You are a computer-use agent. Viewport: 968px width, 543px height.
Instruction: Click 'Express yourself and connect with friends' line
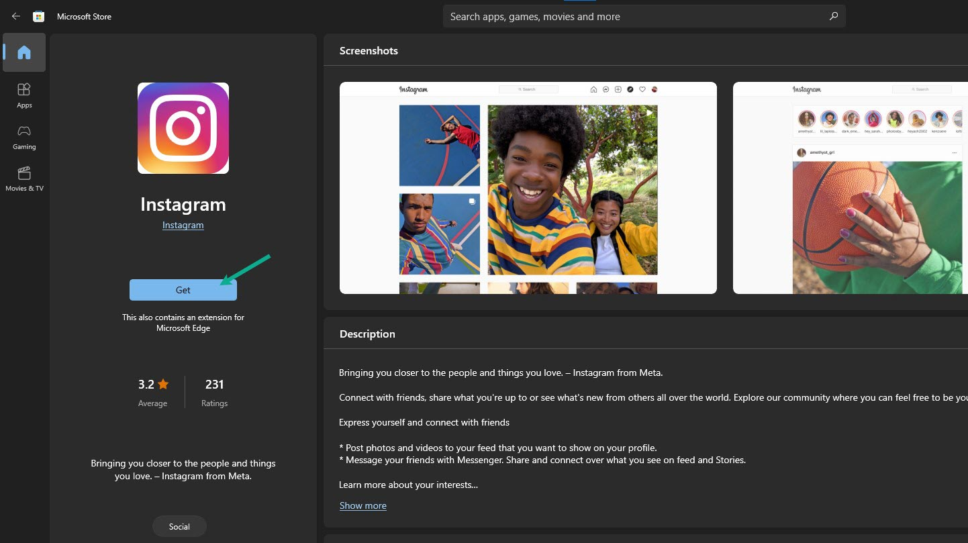pyautogui.click(x=424, y=422)
